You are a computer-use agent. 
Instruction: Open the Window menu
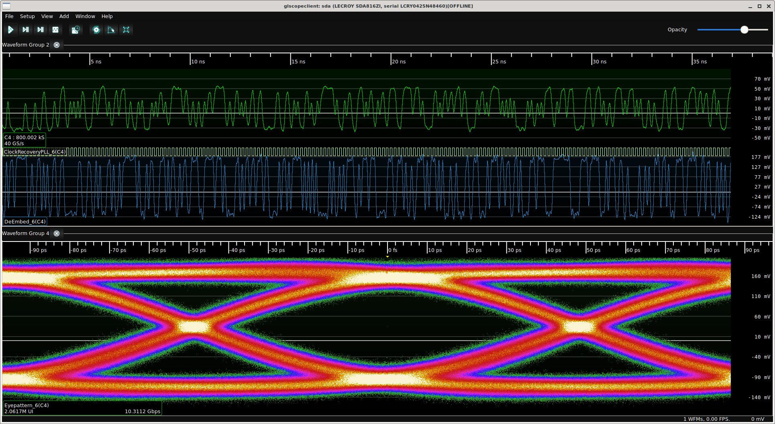(85, 16)
